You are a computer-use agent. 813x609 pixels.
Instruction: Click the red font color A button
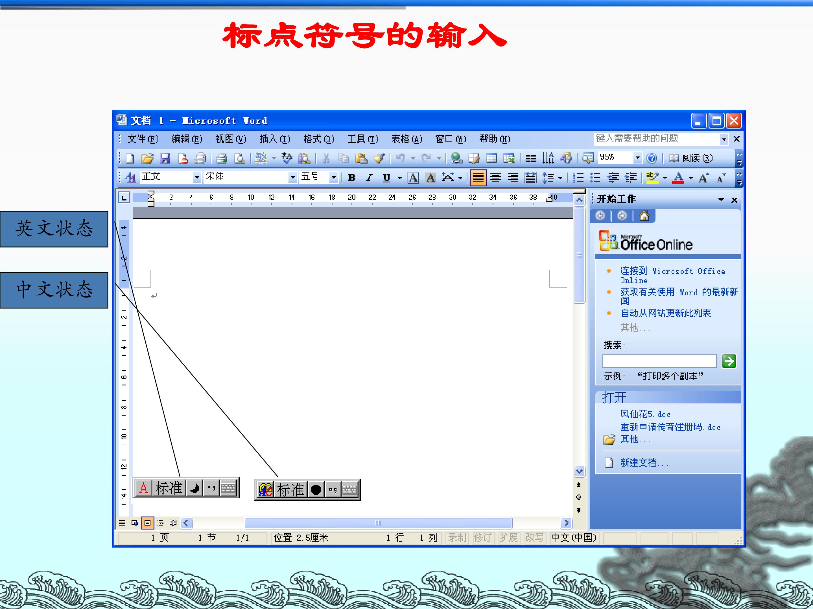[x=678, y=178]
